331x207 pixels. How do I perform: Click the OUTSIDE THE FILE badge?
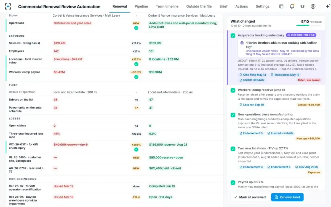301,35
